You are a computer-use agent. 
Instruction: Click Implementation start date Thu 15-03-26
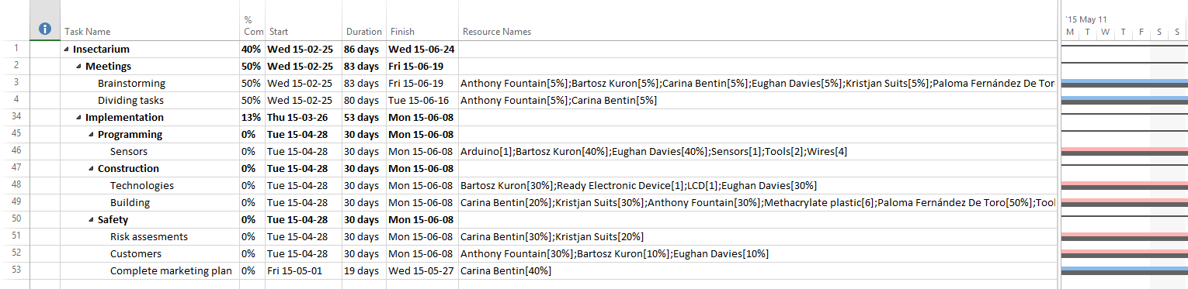click(x=303, y=118)
